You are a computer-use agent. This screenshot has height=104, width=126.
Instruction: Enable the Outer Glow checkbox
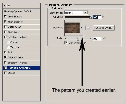click(x=5, y=27)
